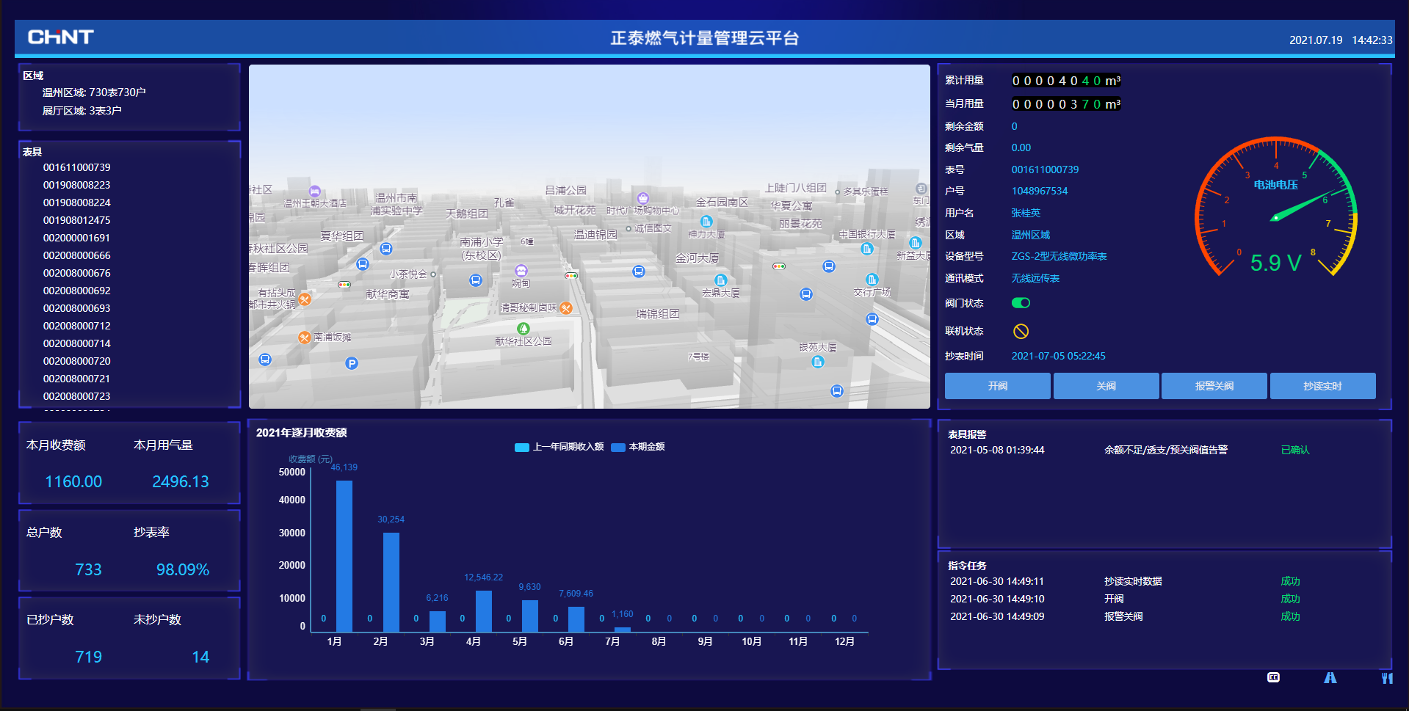Click the 2月 bar labeled 30,254

coord(391,582)
